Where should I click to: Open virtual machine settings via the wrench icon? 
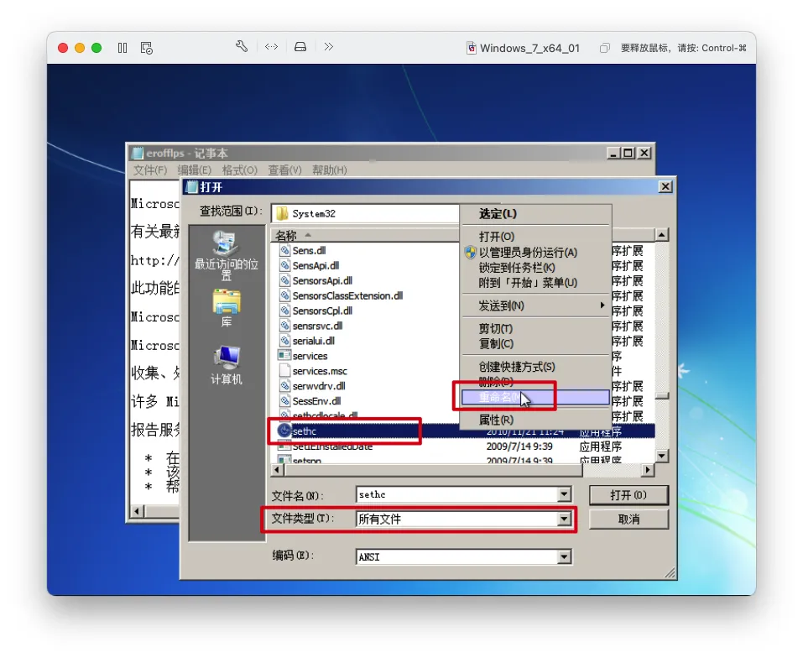242,47
